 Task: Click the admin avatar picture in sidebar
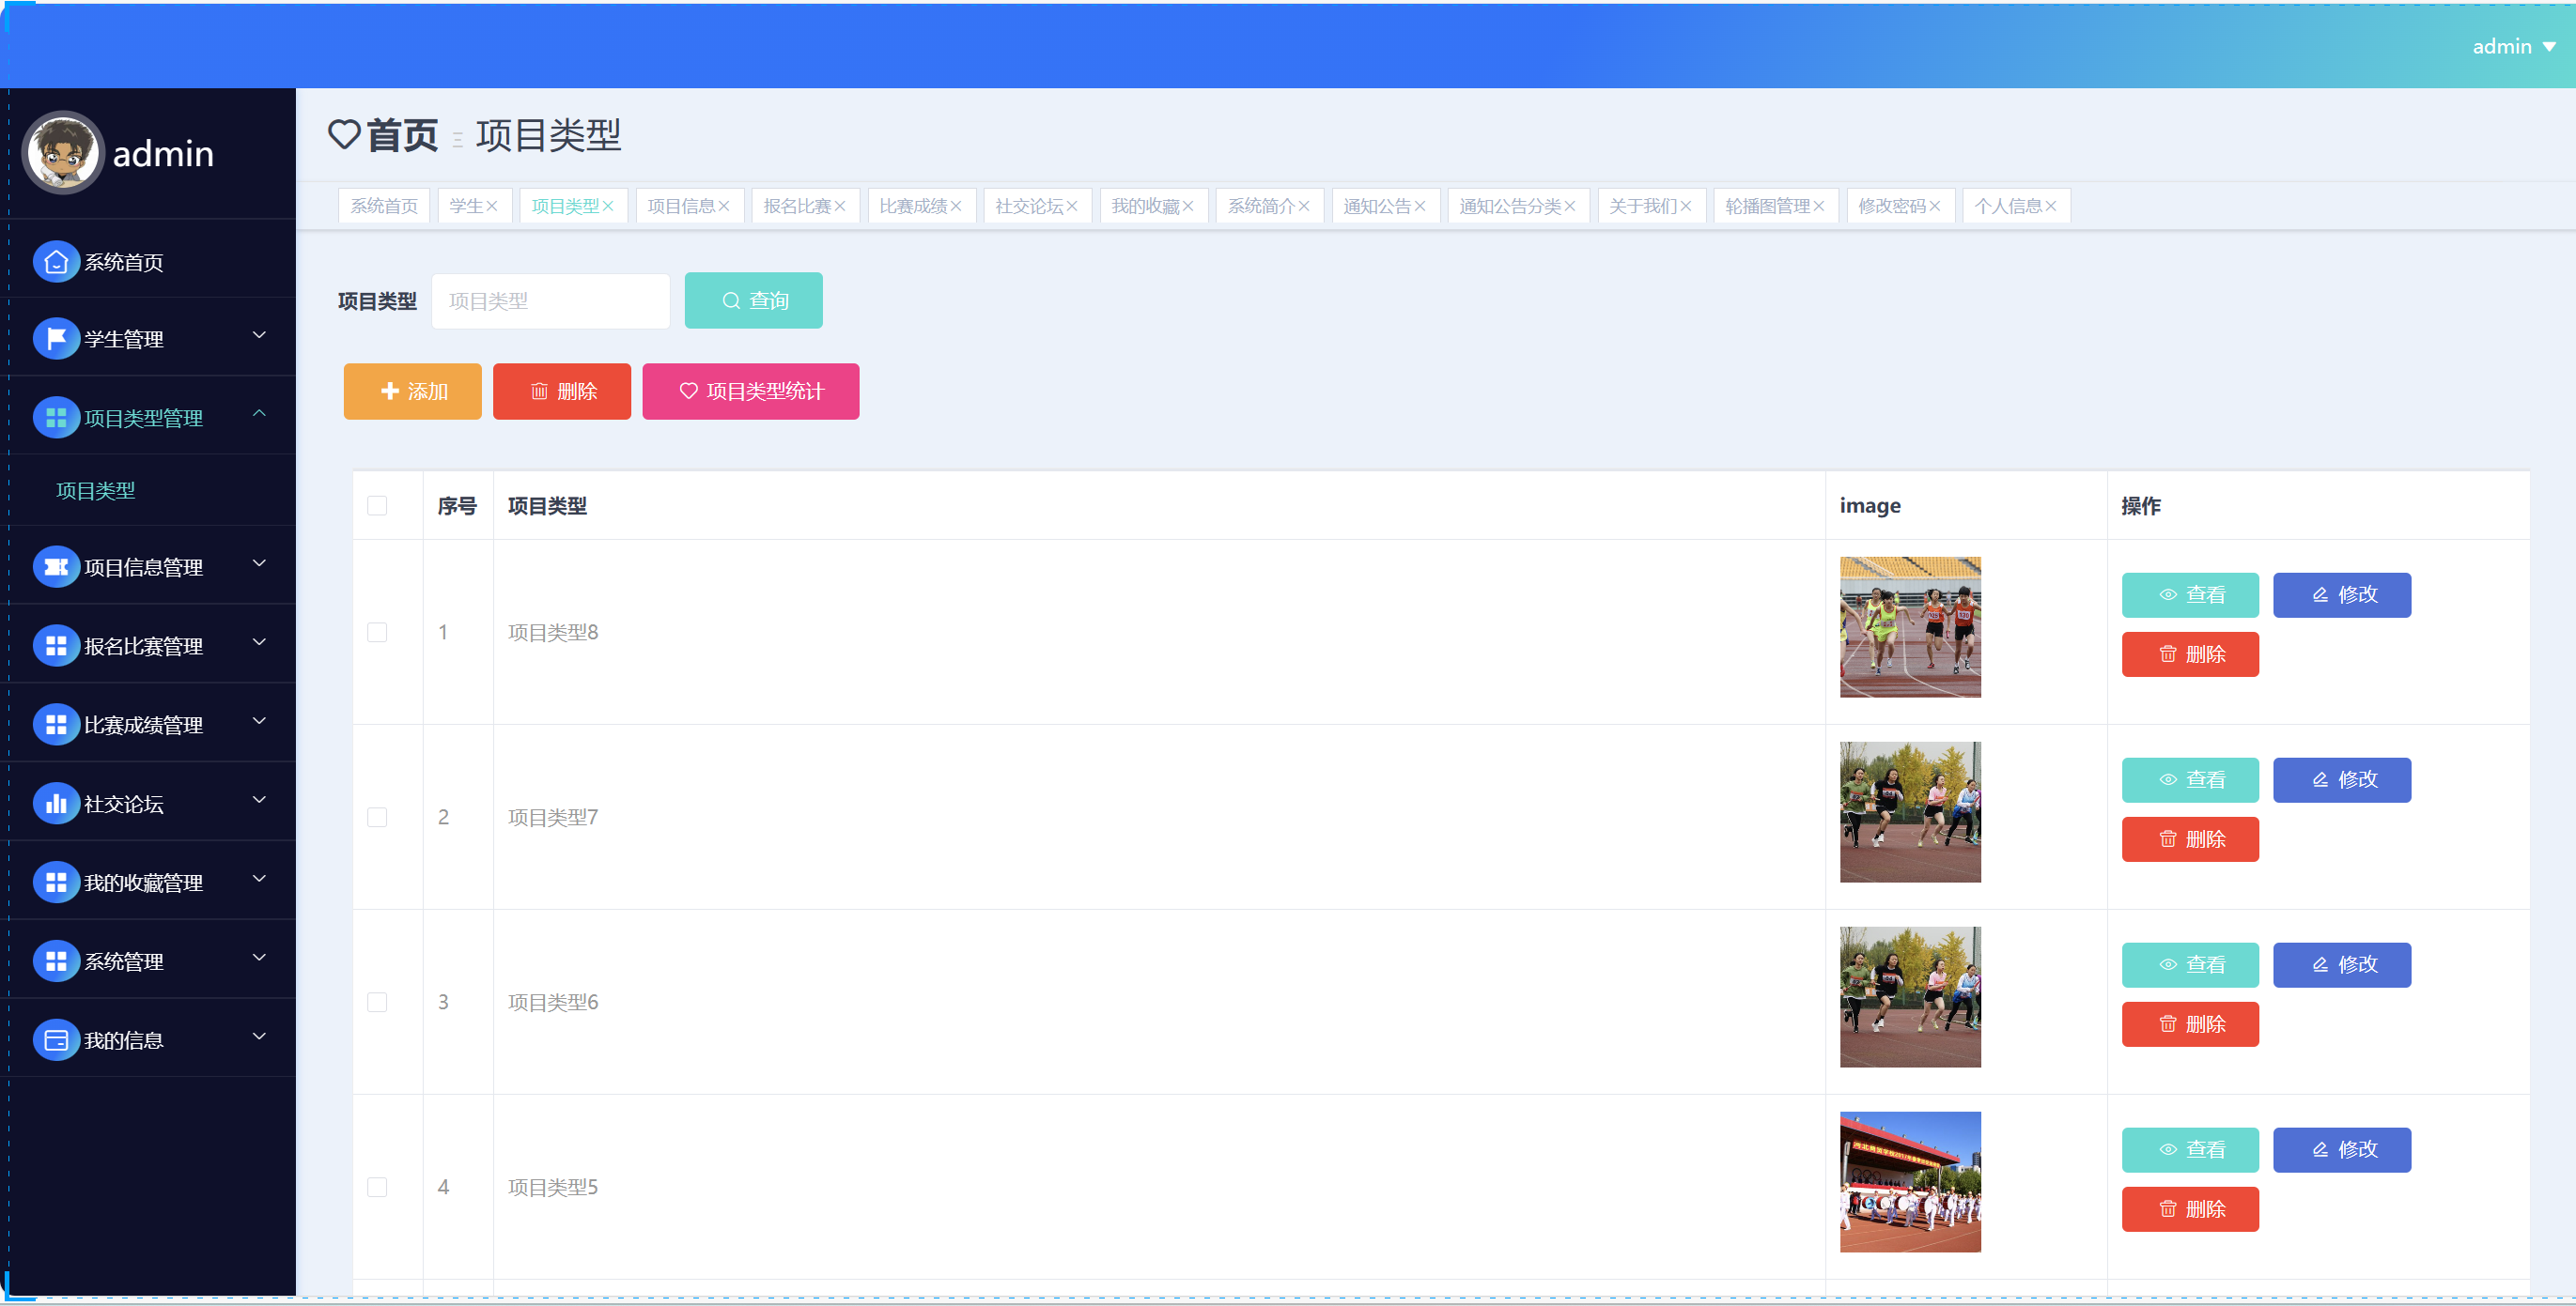63,153
